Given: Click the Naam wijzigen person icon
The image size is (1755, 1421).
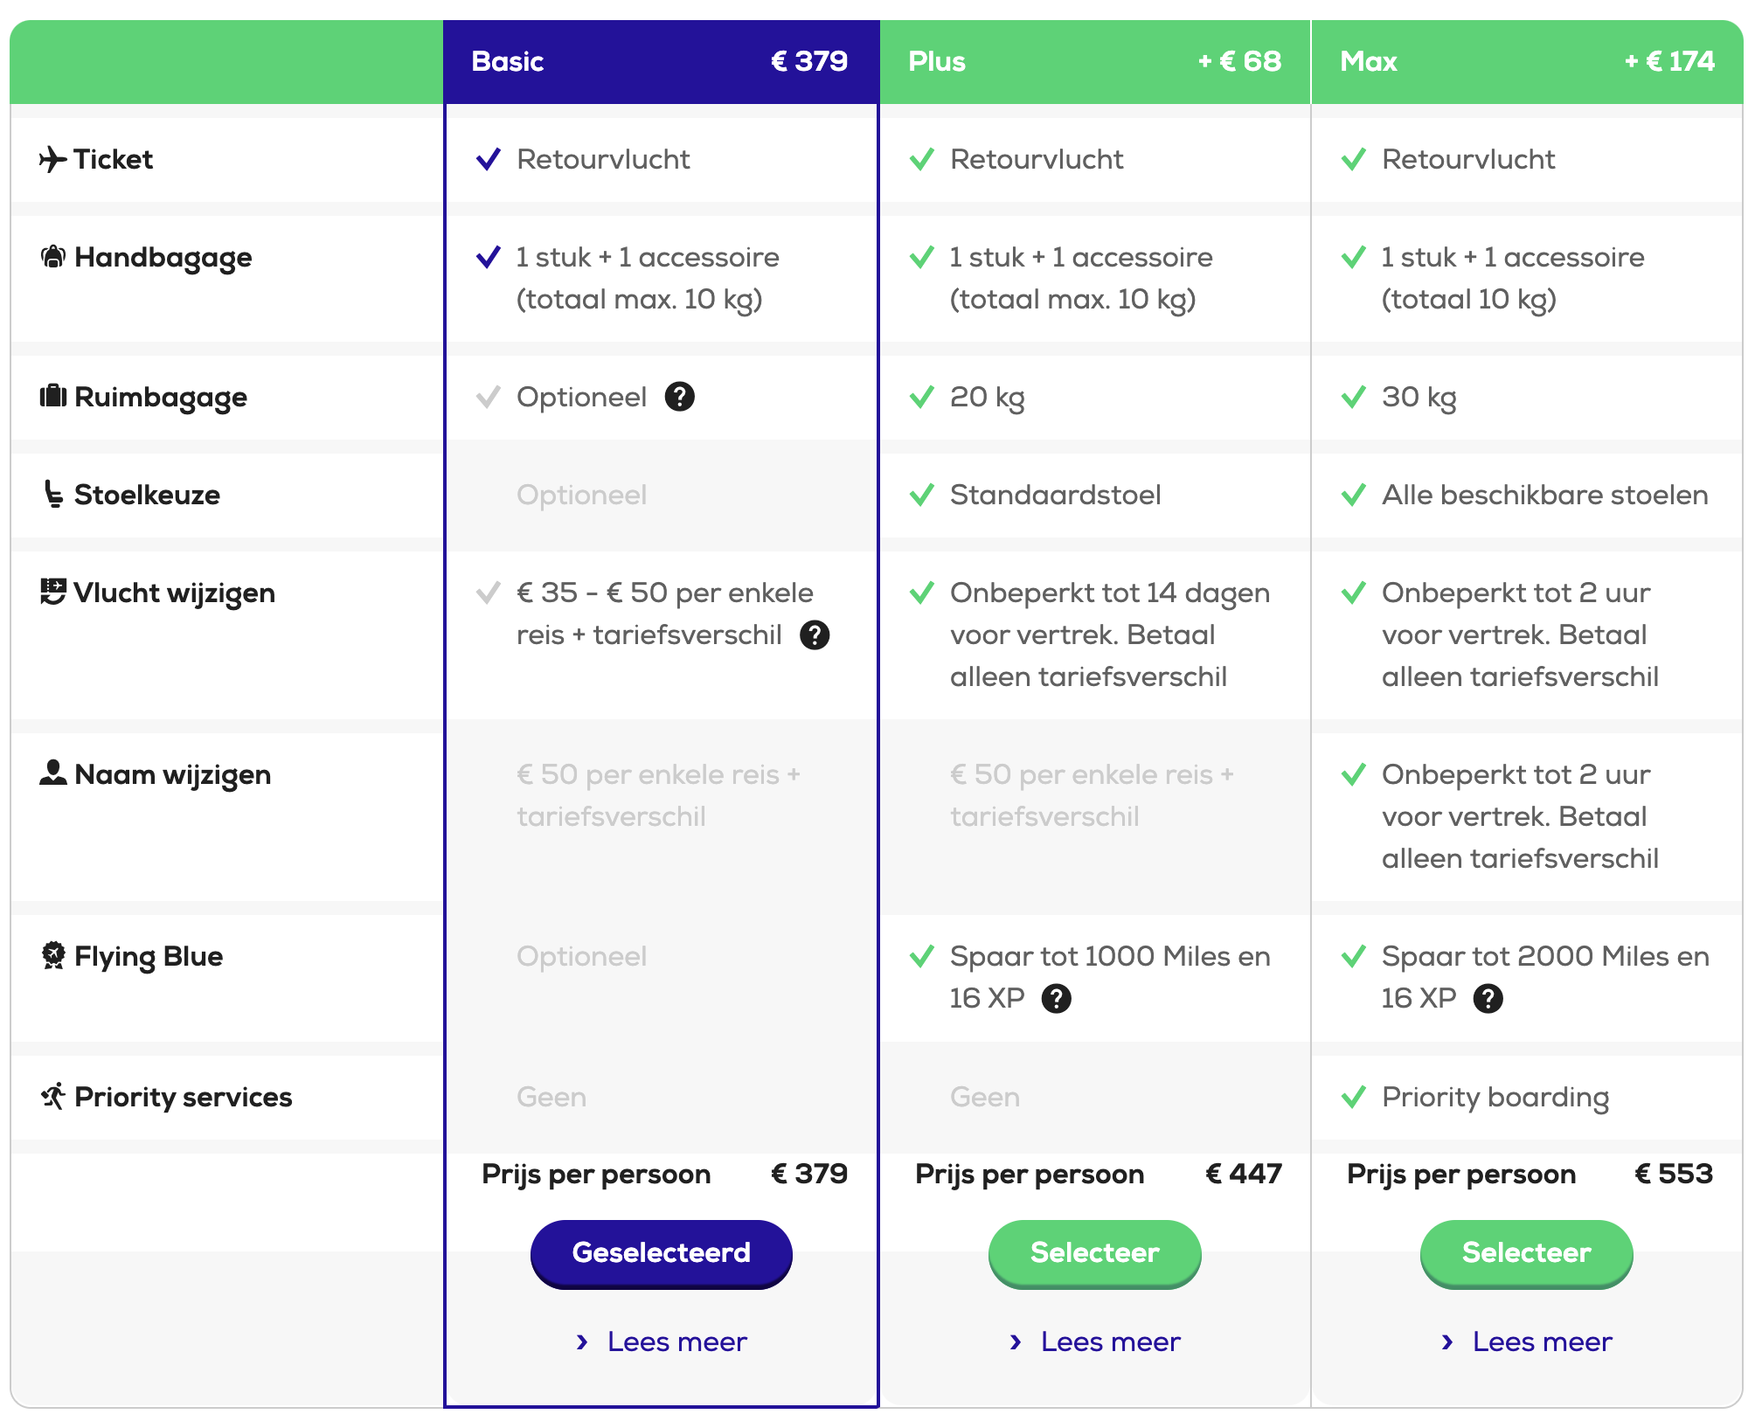Looking at the screenshot, I should click(x=53, y=773).
